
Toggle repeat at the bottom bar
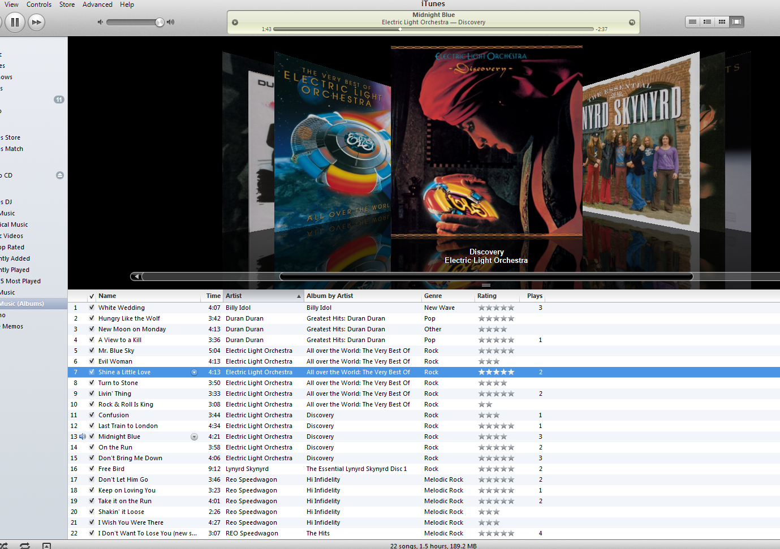click(25, 546)
